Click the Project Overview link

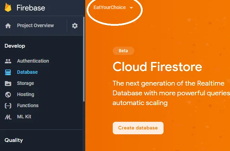tap(35, 25)
